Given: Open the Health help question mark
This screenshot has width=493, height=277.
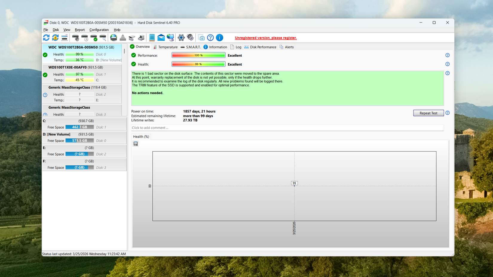Looking at the screenshot, I should (x=447, y=64).
